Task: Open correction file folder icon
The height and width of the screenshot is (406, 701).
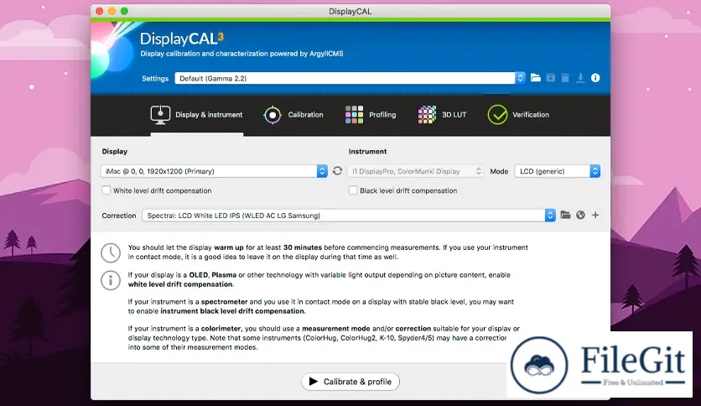Action: point(565,215)
